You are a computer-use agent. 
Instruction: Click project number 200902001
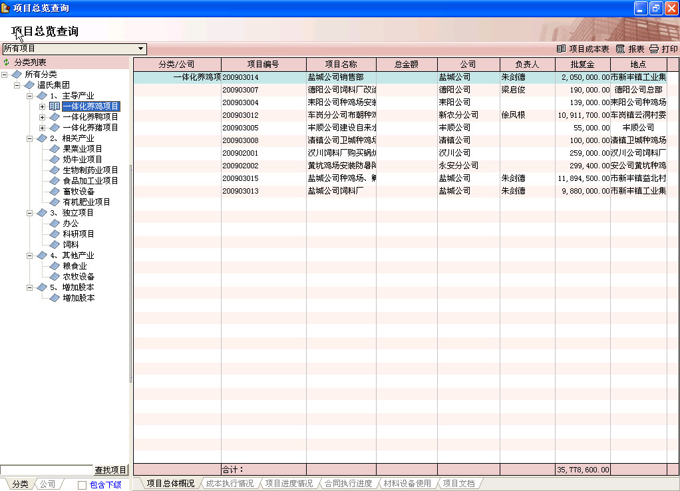coord(240,153)
